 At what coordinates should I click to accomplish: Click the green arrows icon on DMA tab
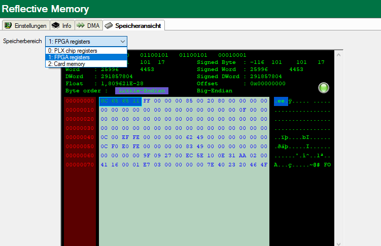81,25
